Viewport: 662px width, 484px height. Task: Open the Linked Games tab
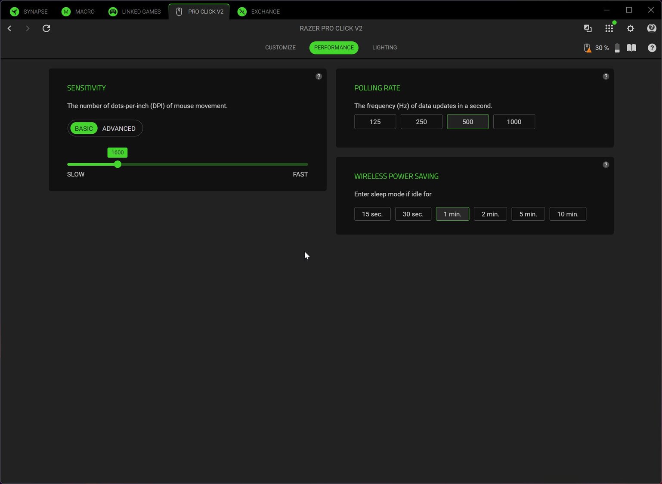point(134,12)
